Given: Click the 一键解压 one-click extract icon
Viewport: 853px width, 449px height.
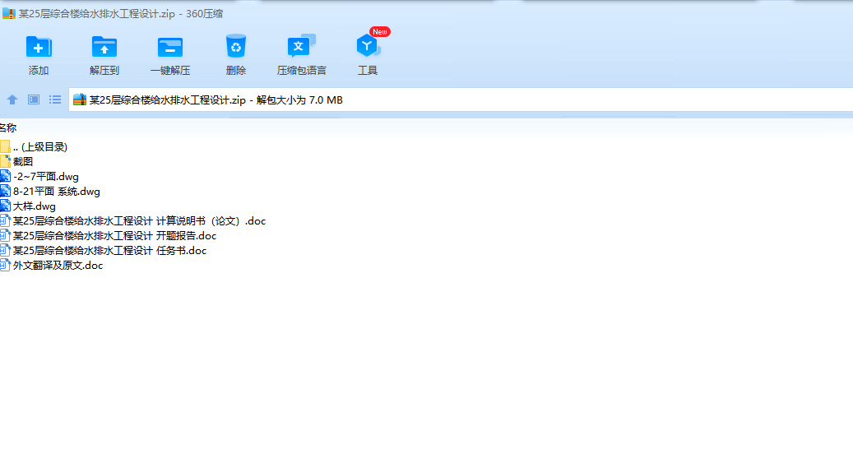Looking at the screenshot, I should point(170,48).
